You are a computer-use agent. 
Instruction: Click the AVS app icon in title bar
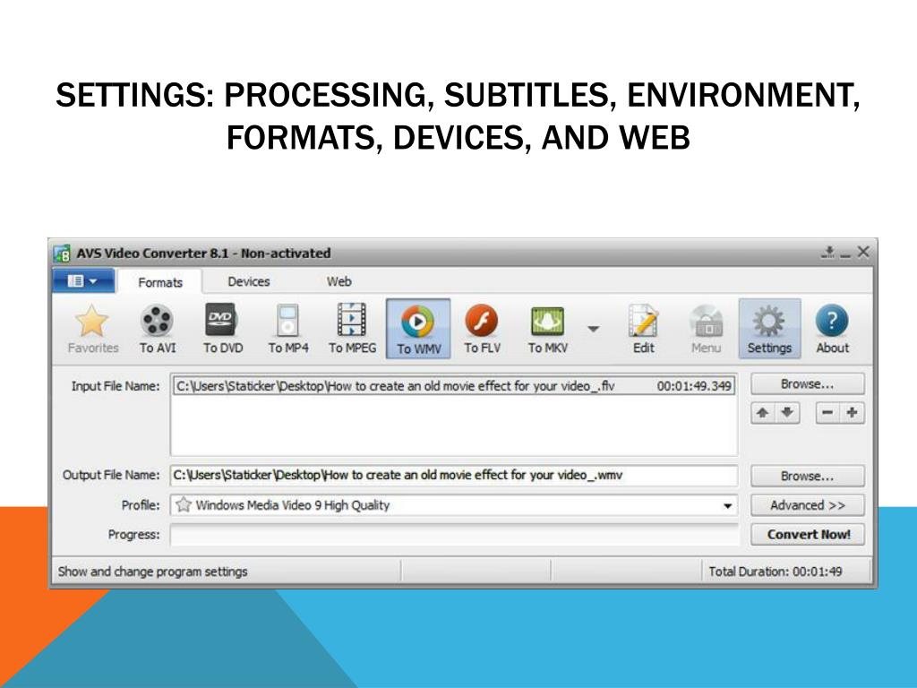(x=62, y=254)
